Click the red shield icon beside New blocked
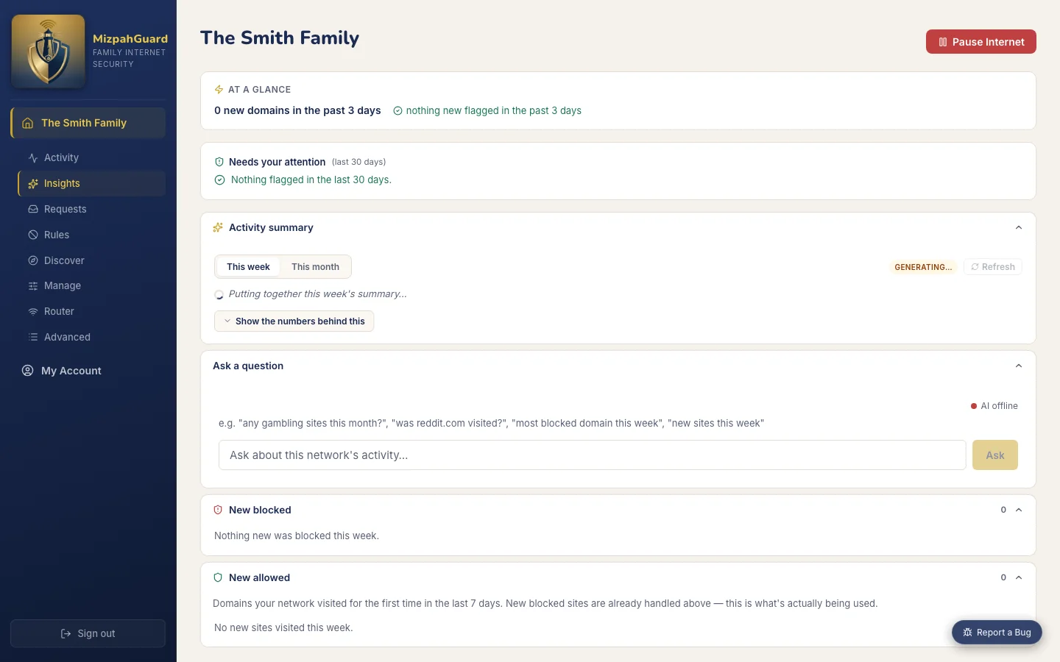1060x662 pixels. (218, 510)
